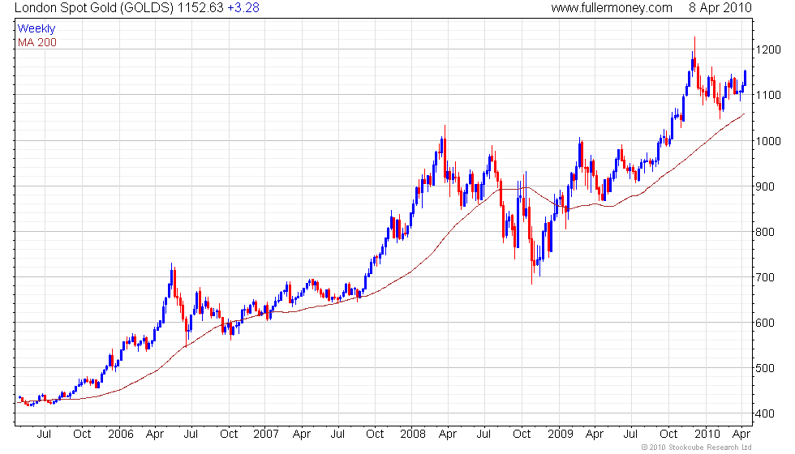Click the 900 price axis label

765,186
